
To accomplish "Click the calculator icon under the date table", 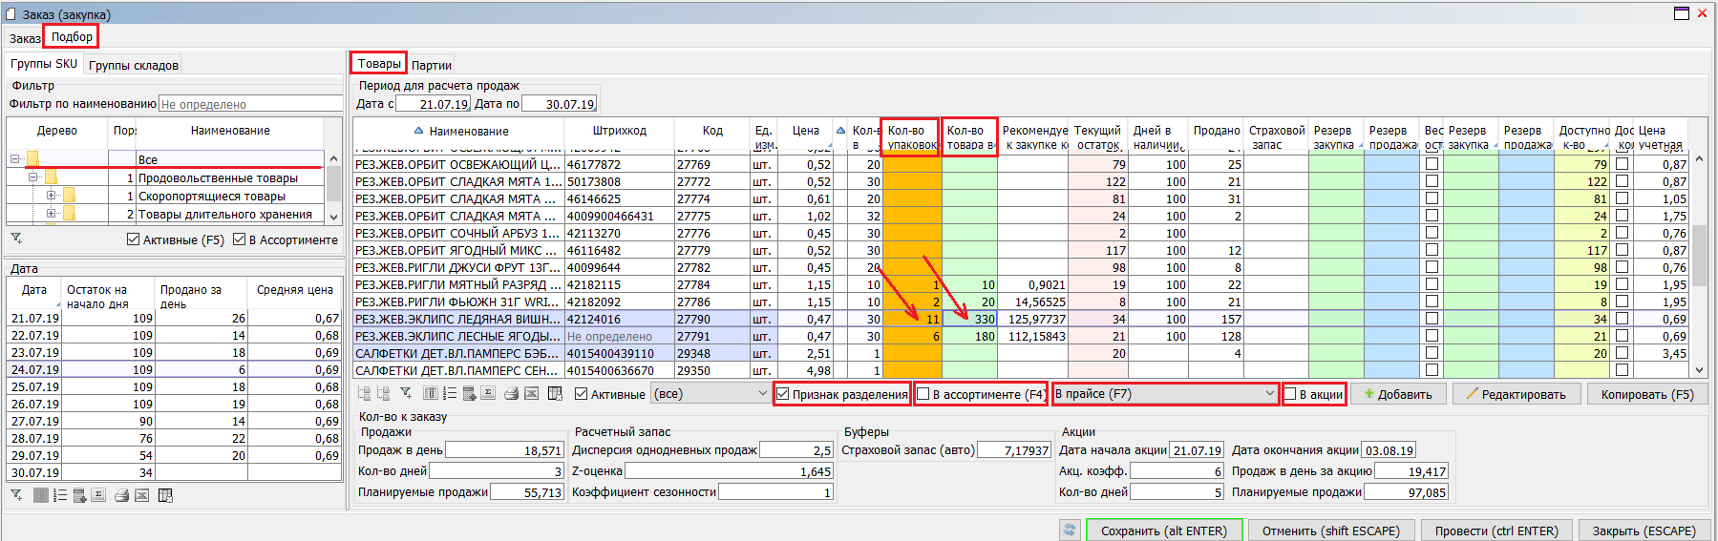I will [x=78, y=495].
